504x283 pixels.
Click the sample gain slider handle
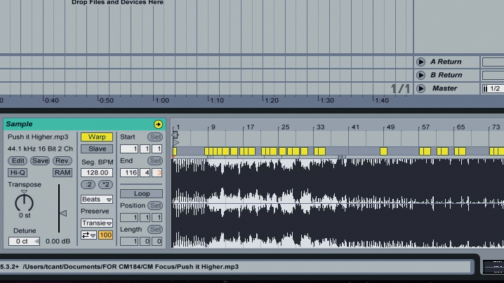[64, 213]
